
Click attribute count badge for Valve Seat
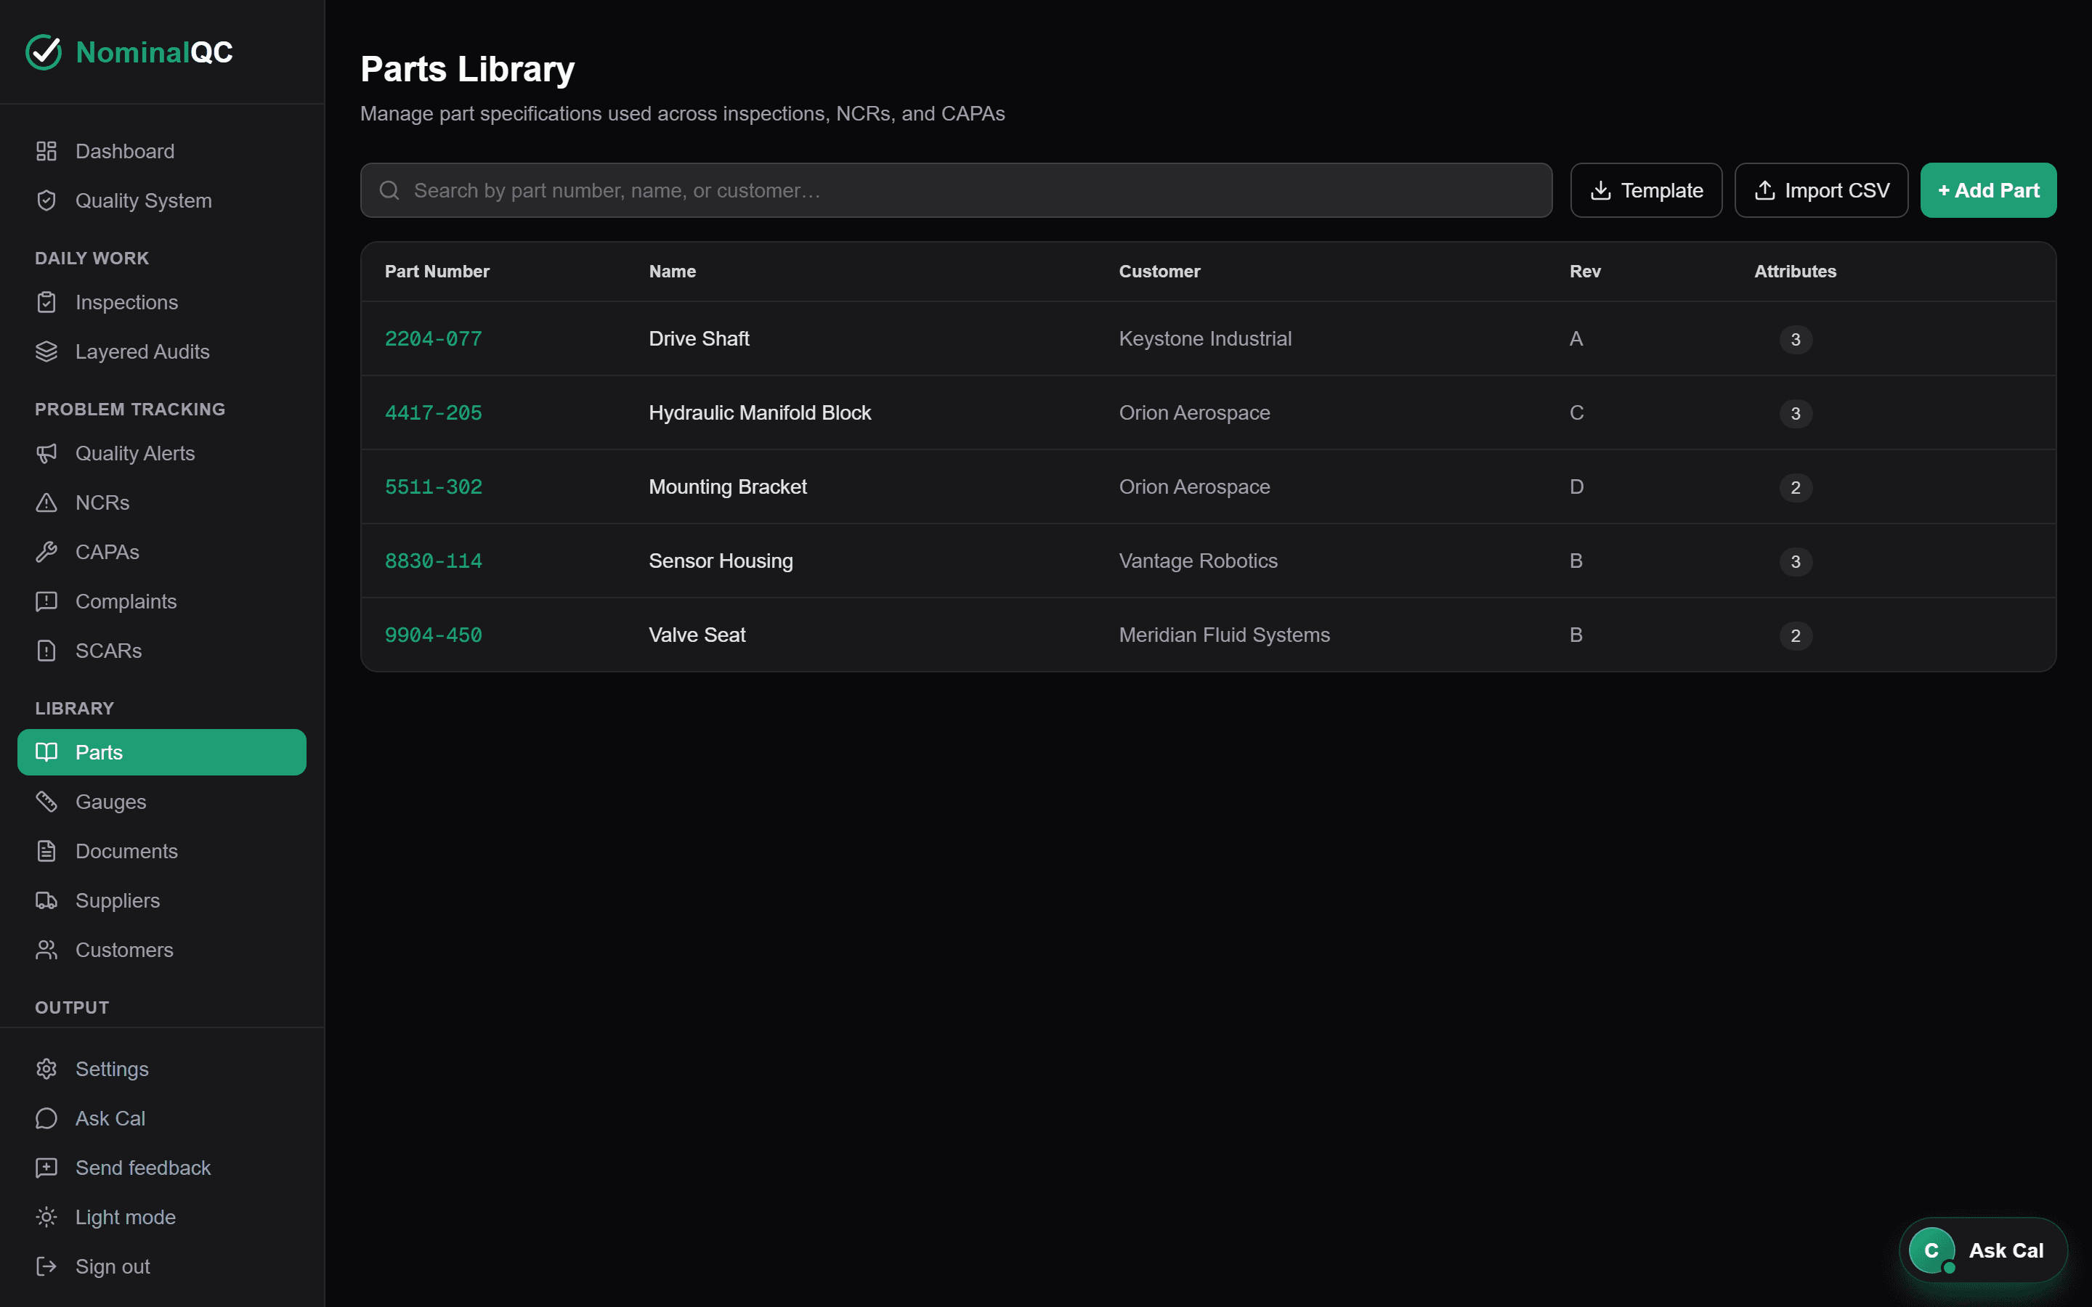pos(1796,636)
